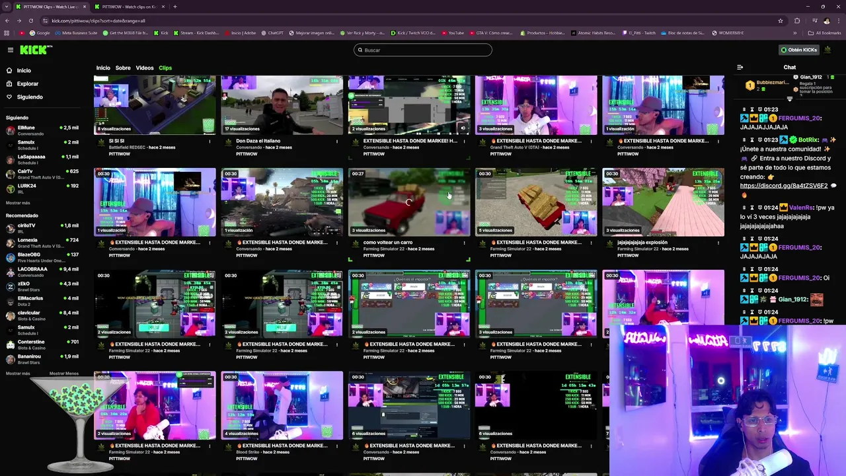Image resolution: width=846 pixels, height=476 pixels.
Task: Click ValenRs username in chat
Action: (800, 208)
